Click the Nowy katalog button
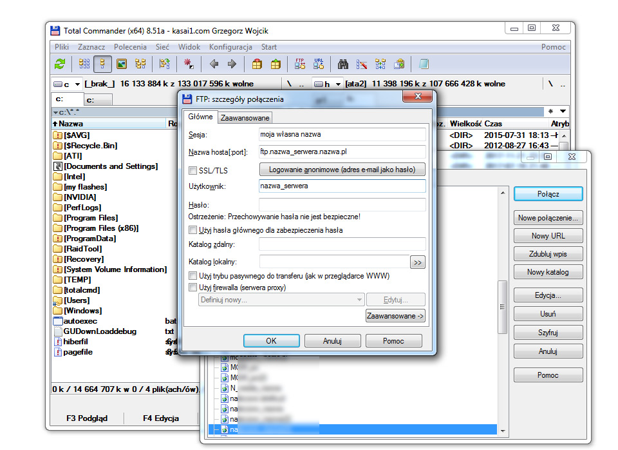This screenshot has width=618, height=450. coord(548,272)
